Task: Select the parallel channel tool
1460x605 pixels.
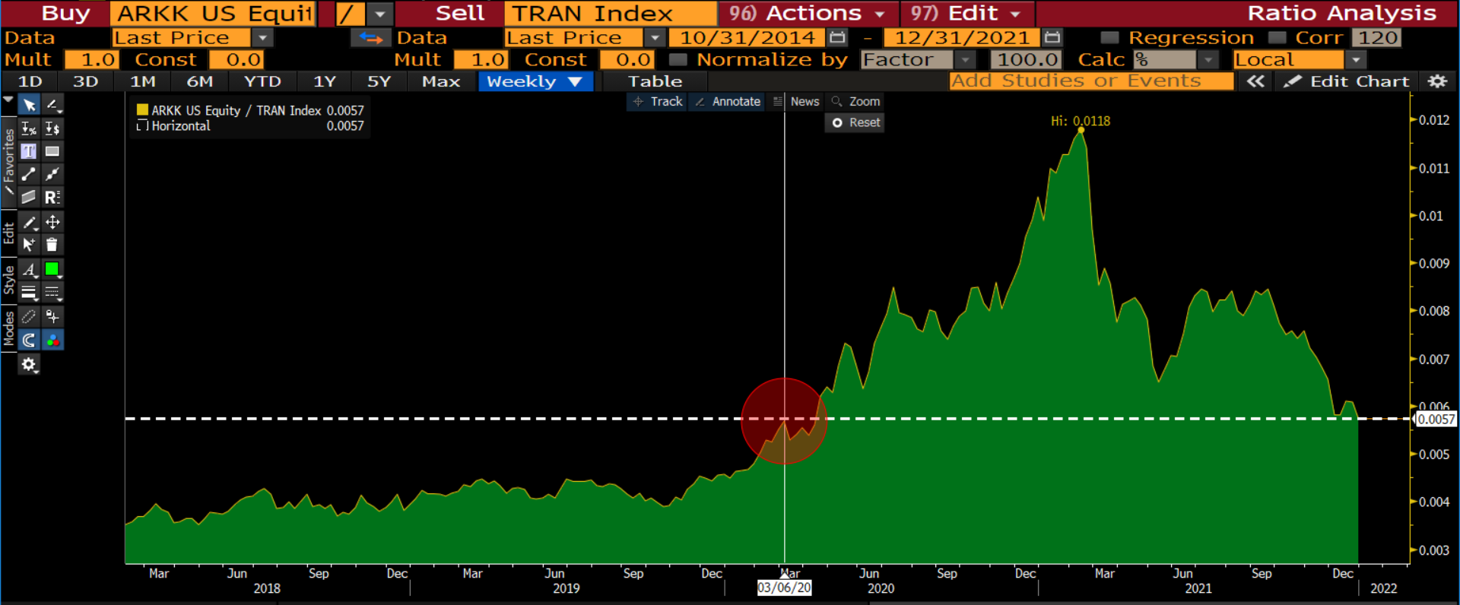Action: pos(29,198)
